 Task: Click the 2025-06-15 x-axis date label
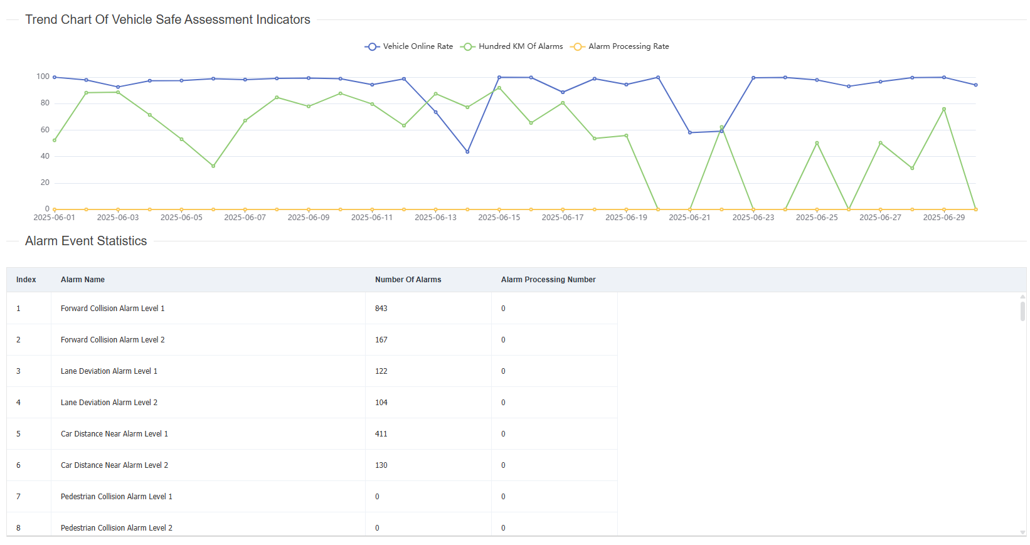point(499,218)
